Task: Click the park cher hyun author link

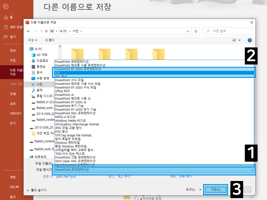Action: click(66, 177)
